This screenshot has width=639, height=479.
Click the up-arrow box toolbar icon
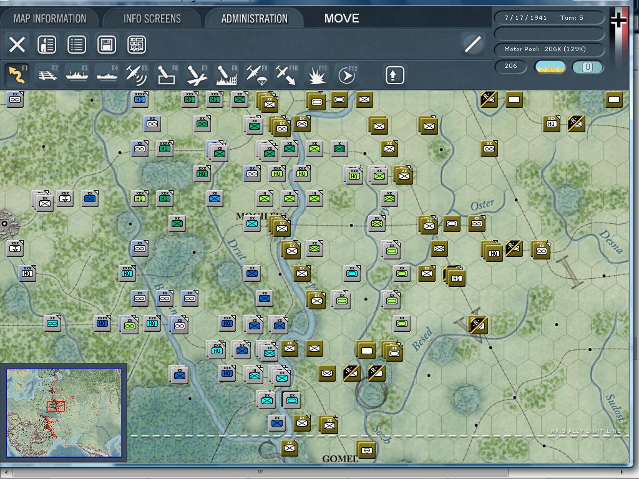[x=394, y=75]
